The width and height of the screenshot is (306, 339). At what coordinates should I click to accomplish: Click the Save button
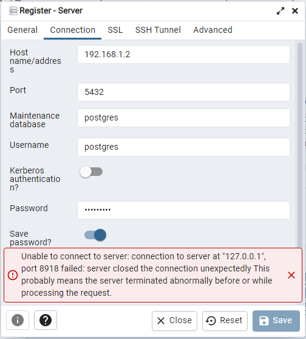click(x=276, y=321)
